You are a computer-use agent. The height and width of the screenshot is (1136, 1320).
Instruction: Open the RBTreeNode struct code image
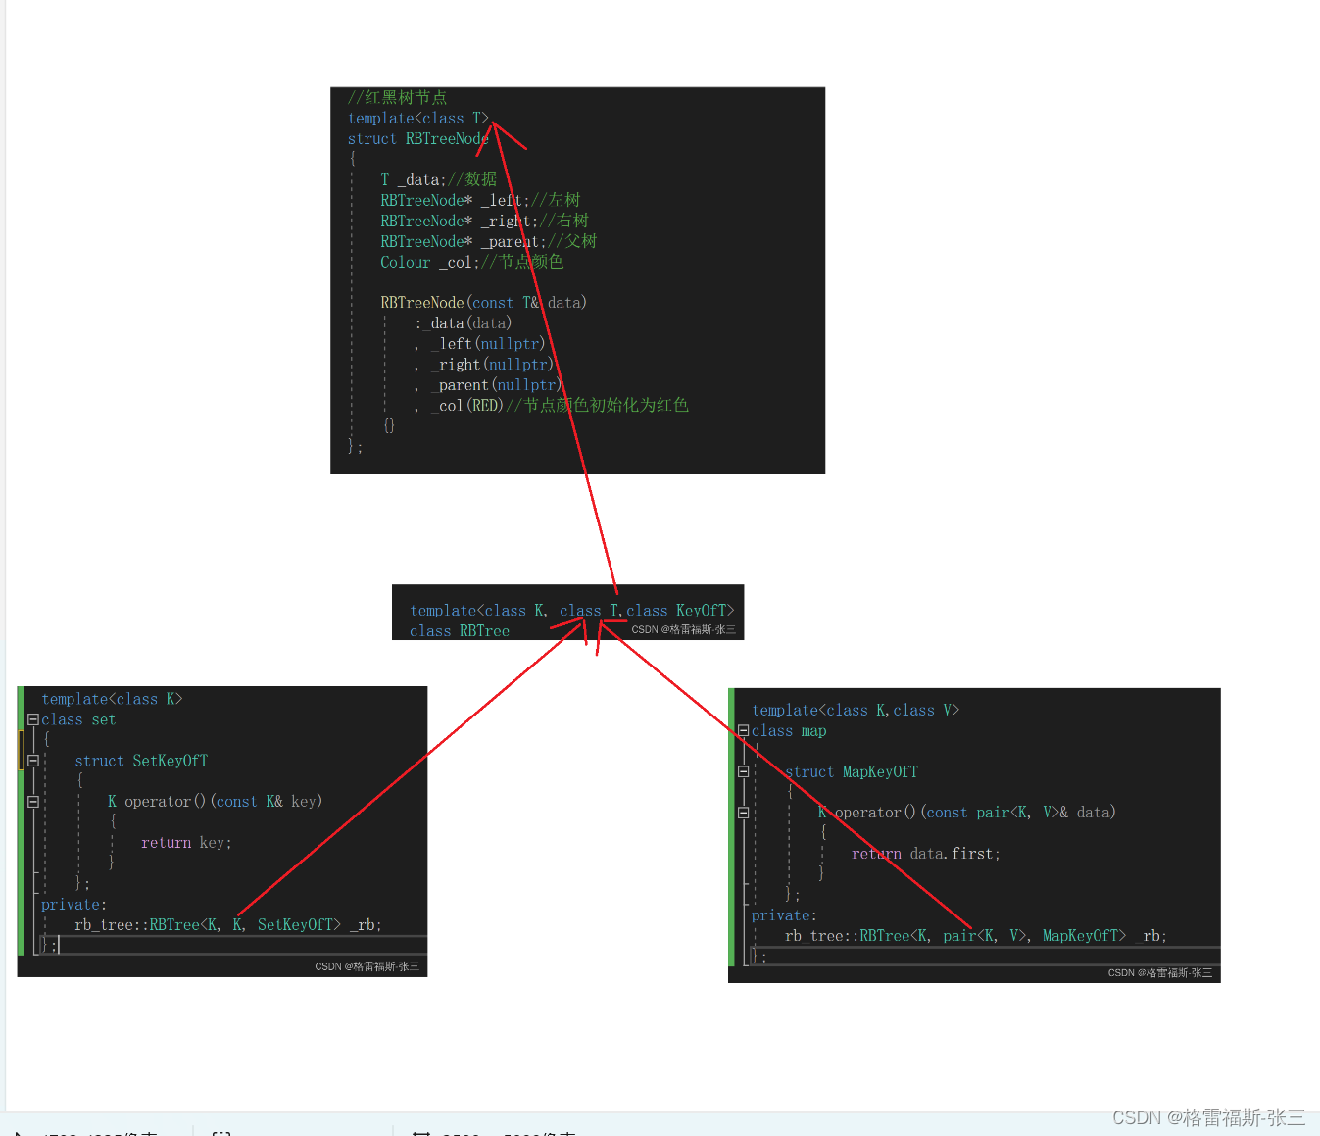tap(578, 280)
